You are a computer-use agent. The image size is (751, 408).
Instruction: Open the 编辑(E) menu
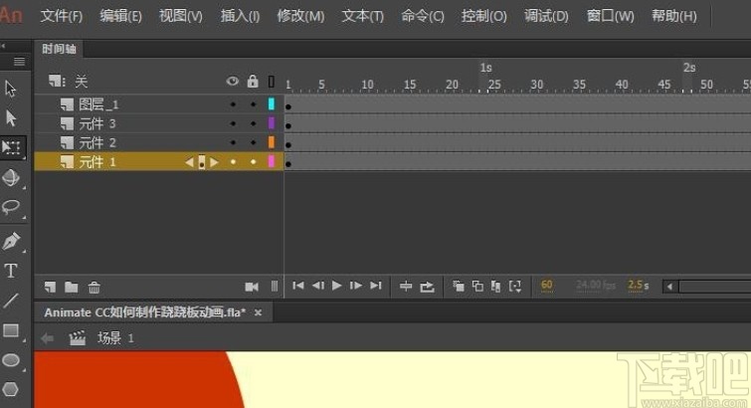click(120, 16)
